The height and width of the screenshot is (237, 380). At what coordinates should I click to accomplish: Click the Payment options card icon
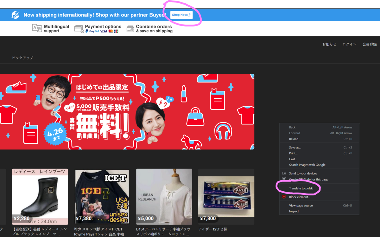click(79, 29)
